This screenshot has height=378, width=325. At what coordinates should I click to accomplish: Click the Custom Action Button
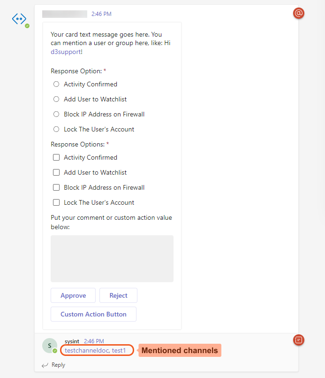[x=93, y=314]
